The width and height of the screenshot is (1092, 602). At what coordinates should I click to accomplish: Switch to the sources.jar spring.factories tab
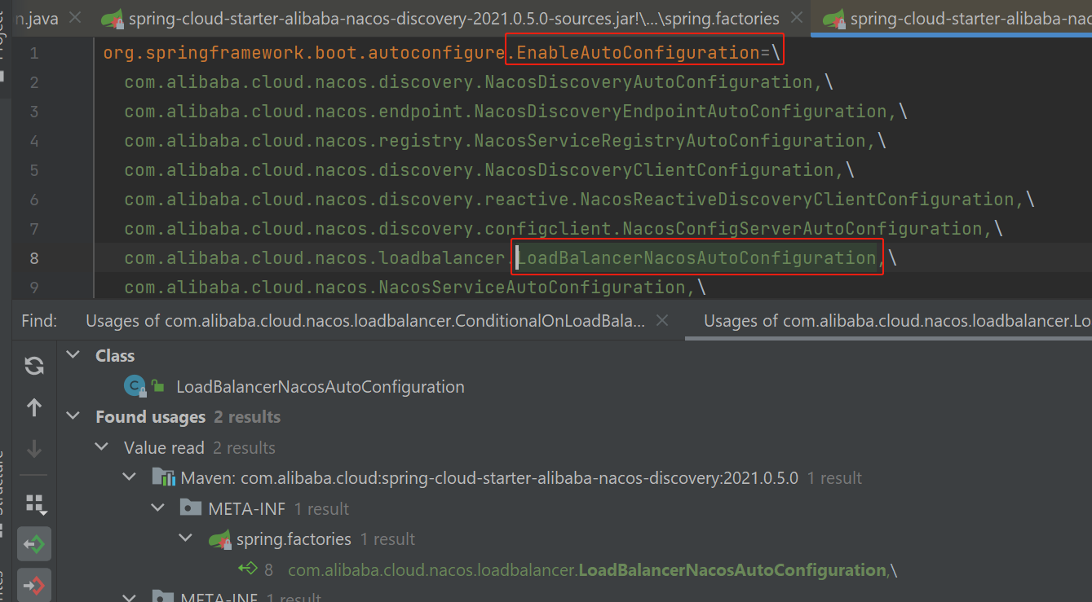(454, 18)
